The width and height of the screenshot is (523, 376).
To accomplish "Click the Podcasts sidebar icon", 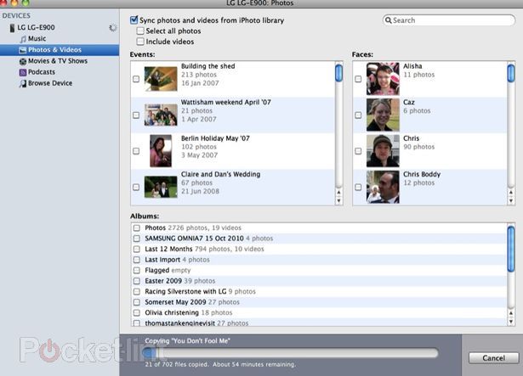I will (x=23, y=72).
